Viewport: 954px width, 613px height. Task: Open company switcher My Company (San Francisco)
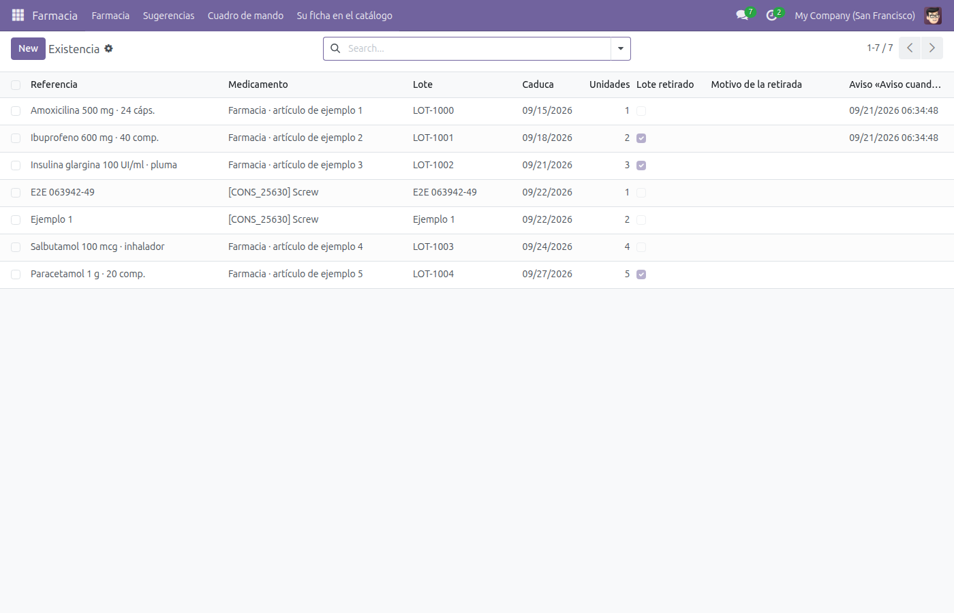pyautogui.click(x=855, y=15)
